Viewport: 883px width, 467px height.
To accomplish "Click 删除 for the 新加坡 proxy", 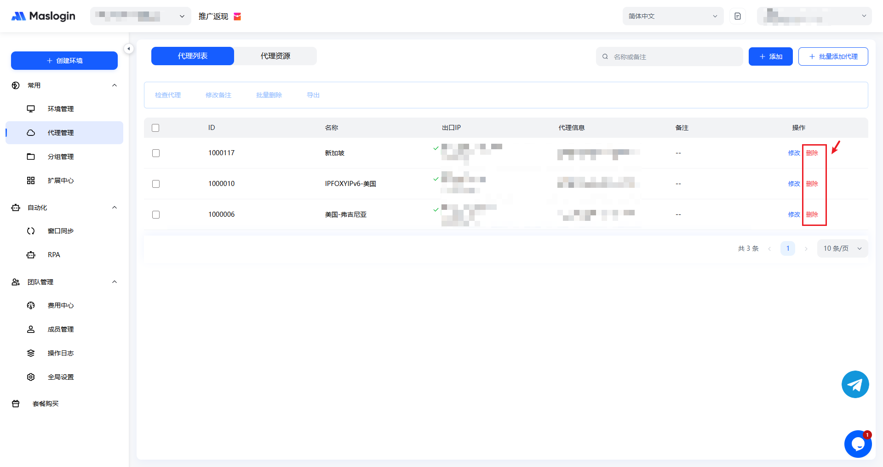I will (812, 153).
